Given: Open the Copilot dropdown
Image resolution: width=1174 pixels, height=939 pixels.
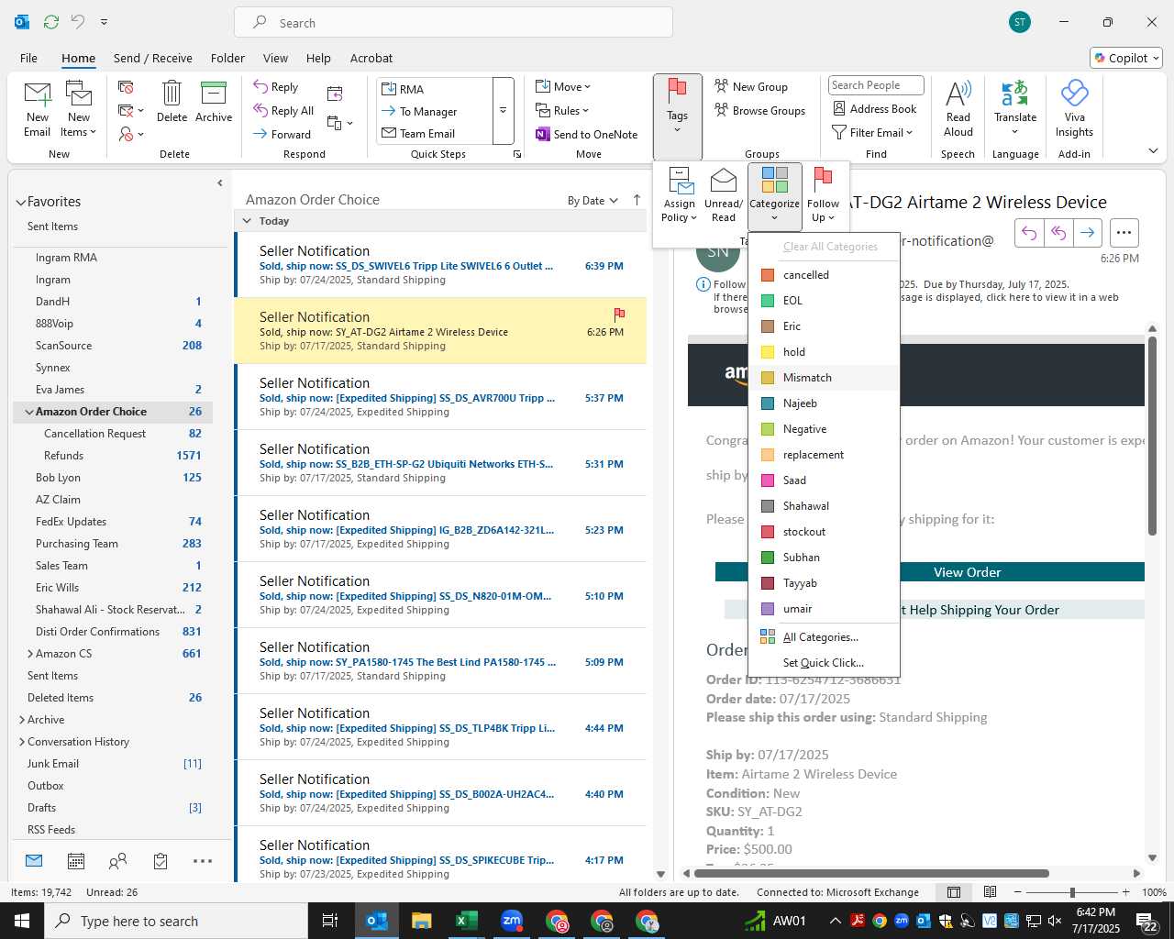Looking at the screenshot, I should pos(1126,58).
